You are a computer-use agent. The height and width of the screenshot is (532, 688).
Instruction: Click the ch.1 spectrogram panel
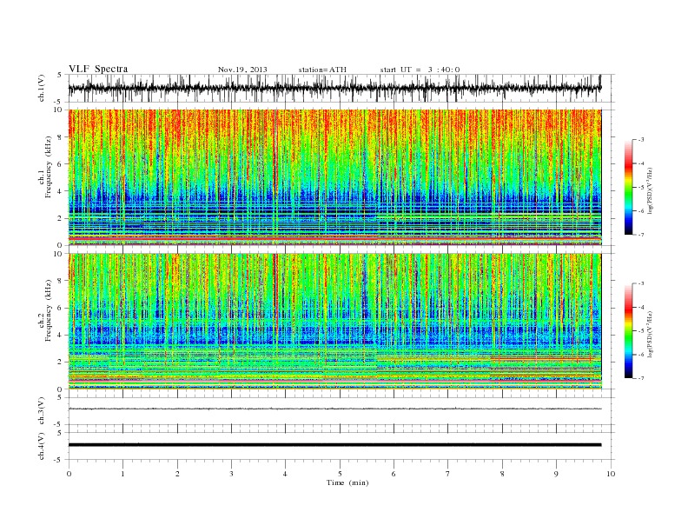(334, 177)
